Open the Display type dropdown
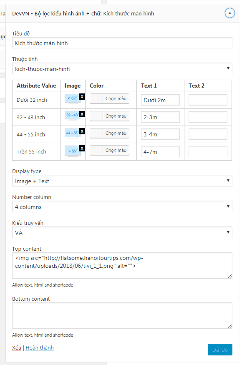Image resolution: width=242 pixels, height=365 pixels. pos(122,181)
